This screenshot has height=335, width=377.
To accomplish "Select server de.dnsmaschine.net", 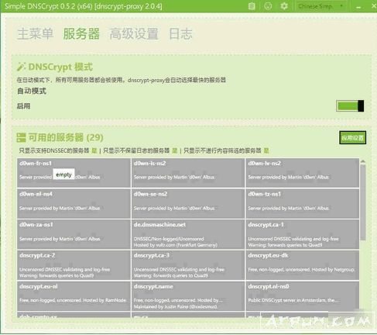I will (x=188, y=234).
